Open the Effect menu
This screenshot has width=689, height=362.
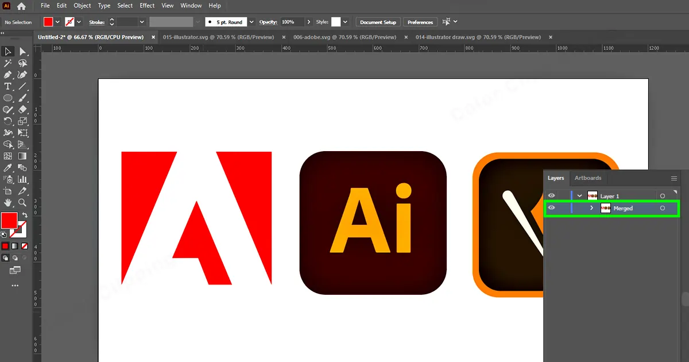pos(147,6)
